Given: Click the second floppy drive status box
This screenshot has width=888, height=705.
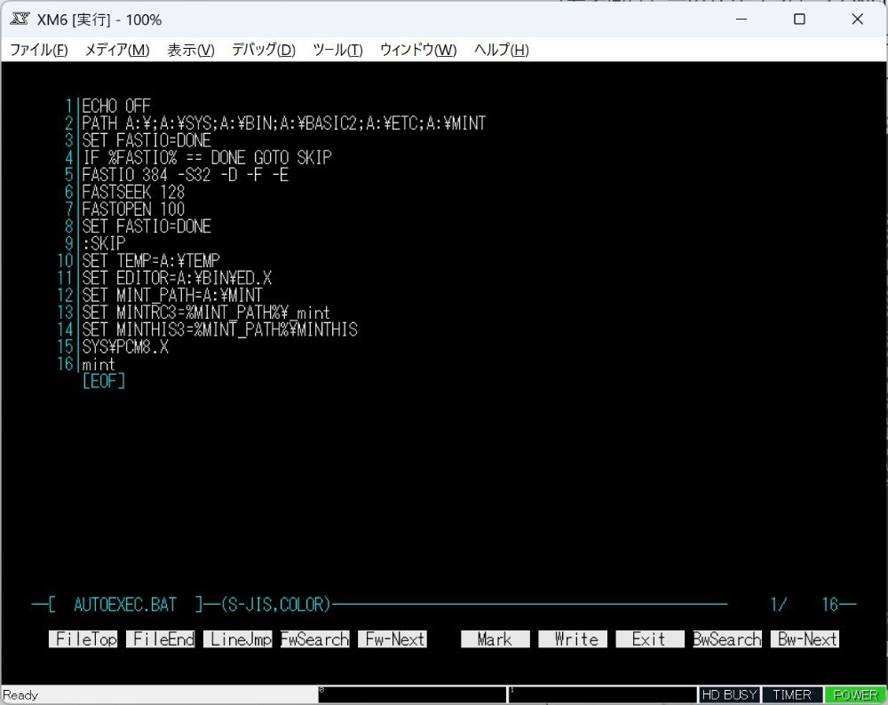Looking at the screenshot, I should tap(602, 695).
